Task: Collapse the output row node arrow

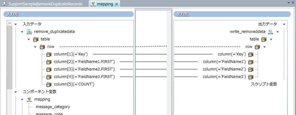Action: pos(265,47)
